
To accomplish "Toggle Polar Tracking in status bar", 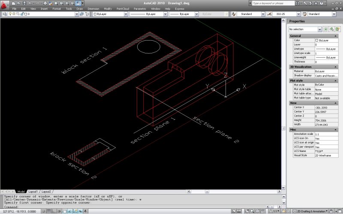I will (59, 211).
